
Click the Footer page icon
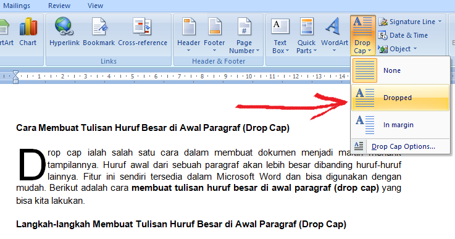pyautogui.click(x=214, y=27)
